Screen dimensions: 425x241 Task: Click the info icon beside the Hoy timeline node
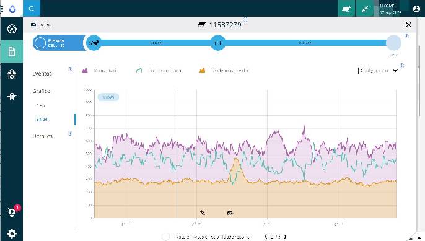(406, 36)
